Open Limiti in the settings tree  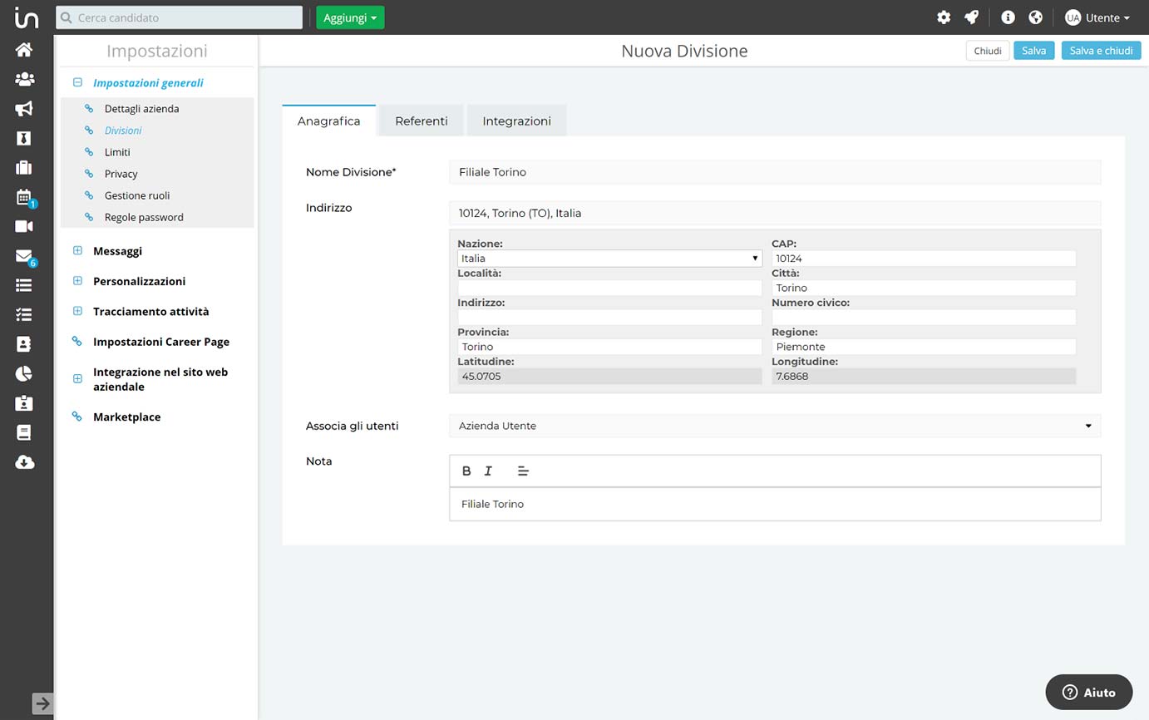coord(117,152)
